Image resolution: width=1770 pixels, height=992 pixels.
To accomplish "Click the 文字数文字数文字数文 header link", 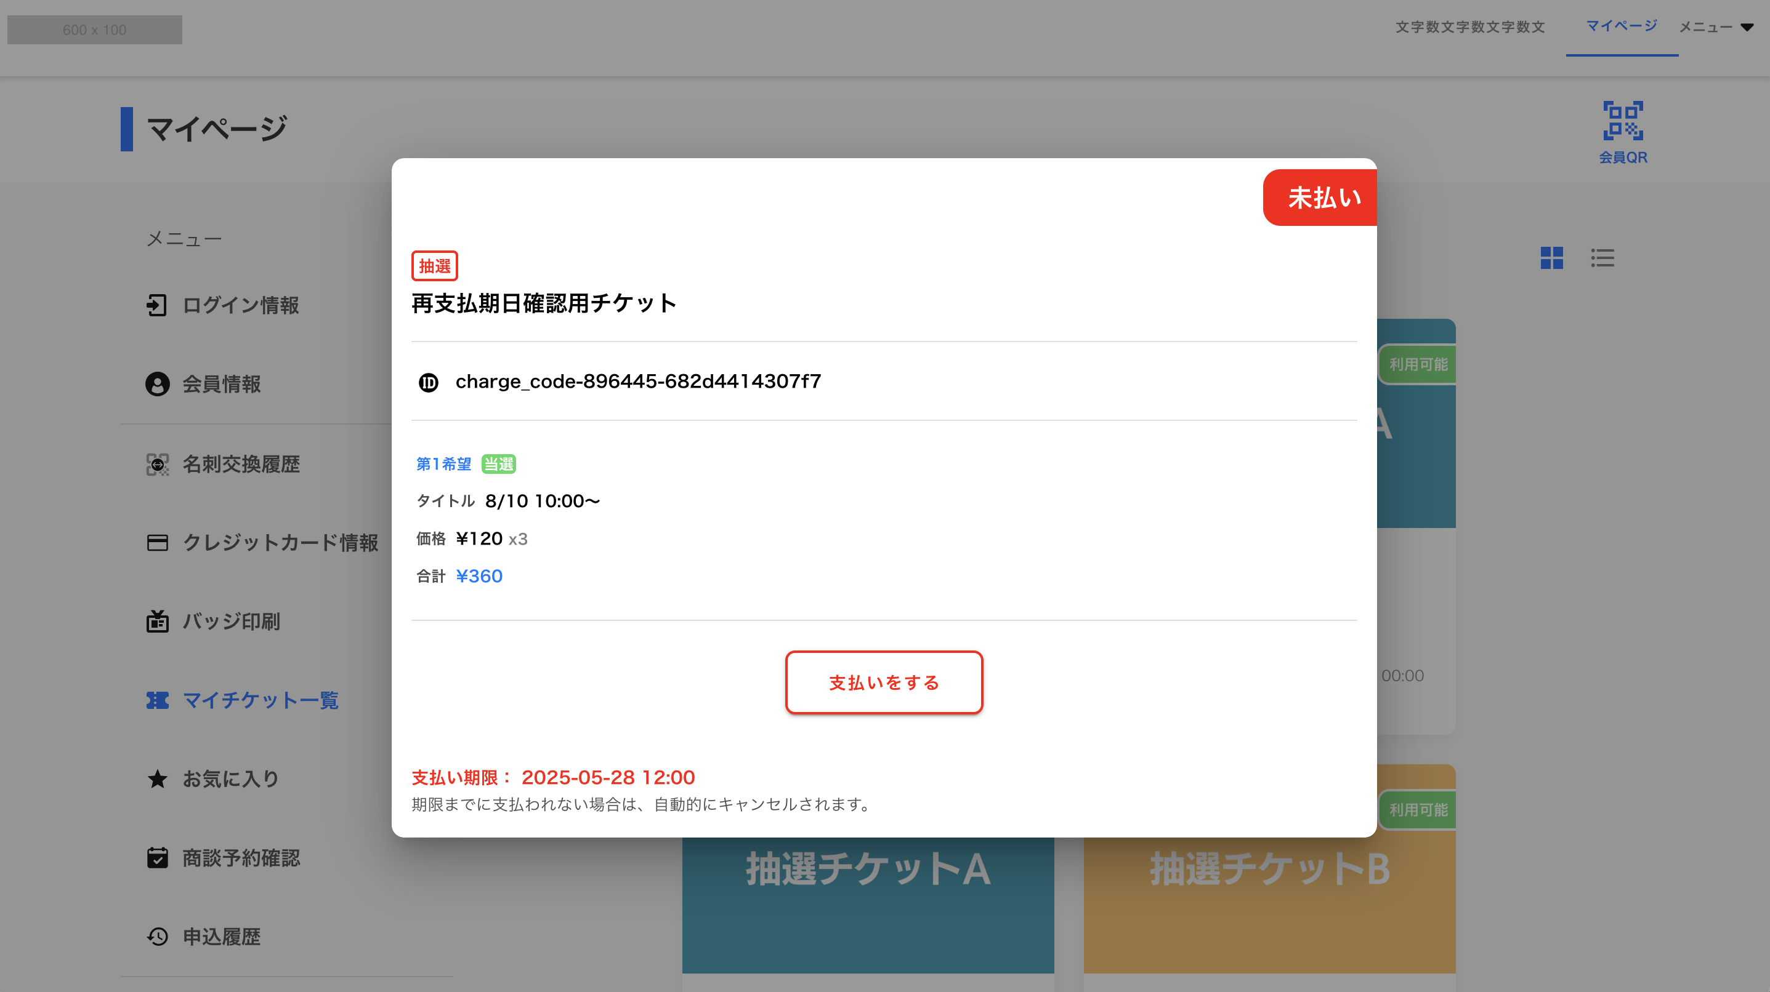I will (x=1469, y=27).
